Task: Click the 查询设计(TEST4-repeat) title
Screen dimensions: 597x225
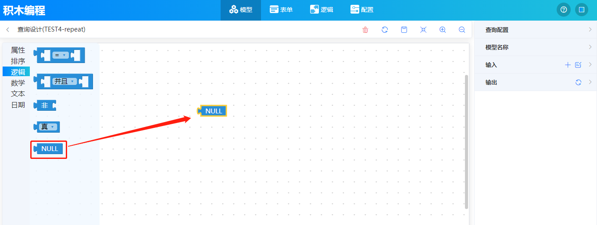Action: click(51, 30)
